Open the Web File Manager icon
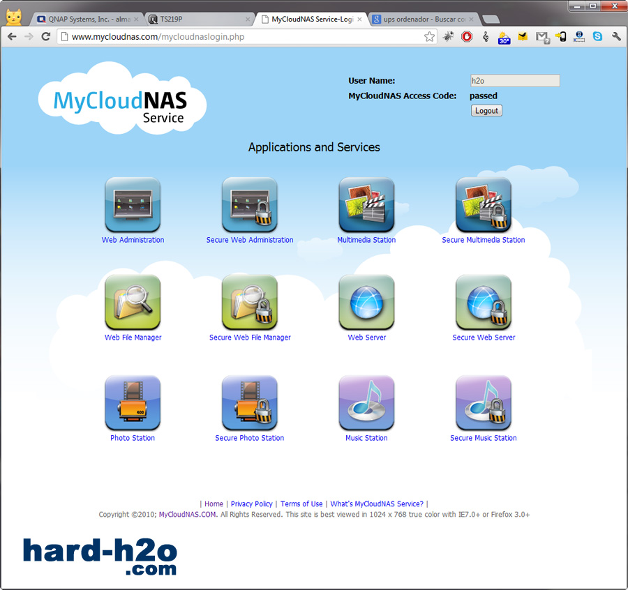This screenshot has width=628, height=590. tap(133, 302)
